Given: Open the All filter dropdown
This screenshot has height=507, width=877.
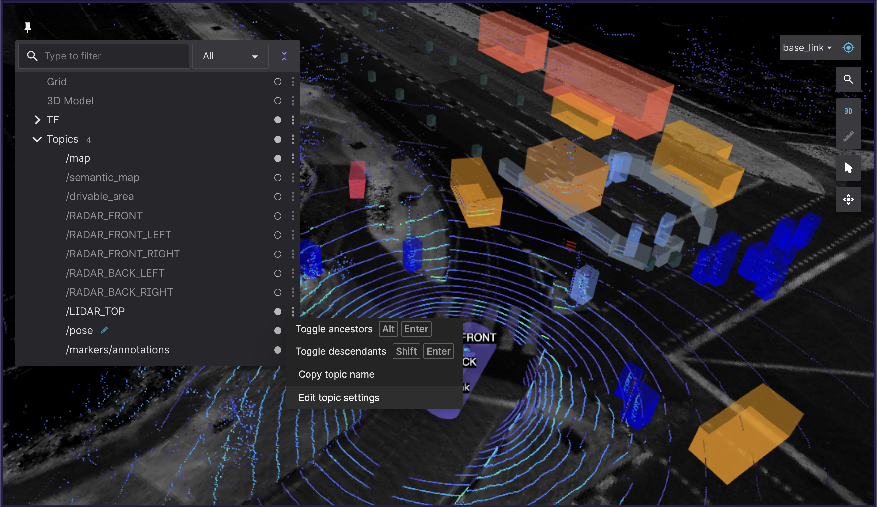Looking at the screenshot, I should tap(230, 56).
